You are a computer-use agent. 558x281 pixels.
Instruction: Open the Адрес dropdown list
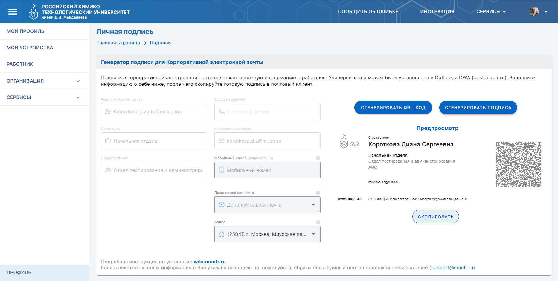pyautogui.click(x=313, y=234)
